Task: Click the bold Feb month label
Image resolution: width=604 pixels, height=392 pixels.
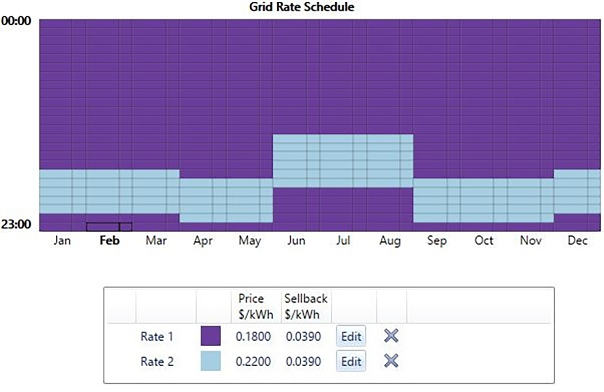Action: (x=109, y=241)
